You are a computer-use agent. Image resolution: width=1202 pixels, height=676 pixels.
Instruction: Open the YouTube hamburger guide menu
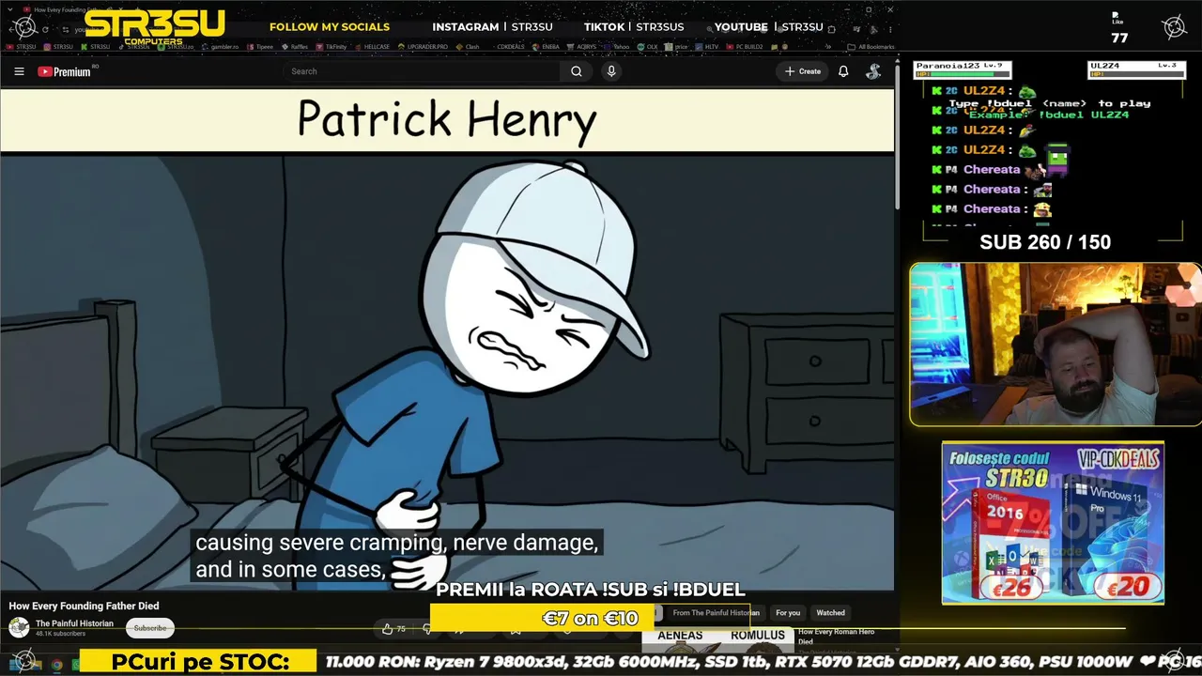point(19,71)
